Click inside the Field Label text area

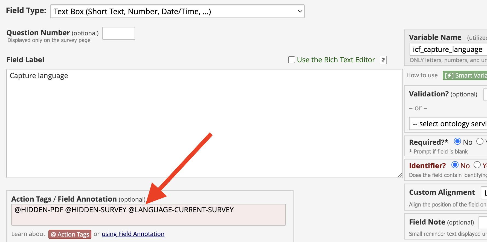tap(204, 123)
